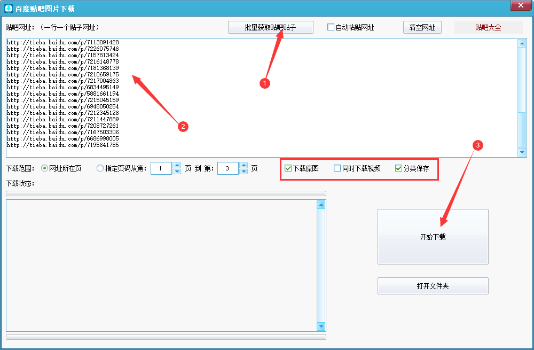This screenshot has width=534, height=350.
Task: Click 批量获取贴吧贴子 button
Action: pyautogui.click(x=270, y=27)
